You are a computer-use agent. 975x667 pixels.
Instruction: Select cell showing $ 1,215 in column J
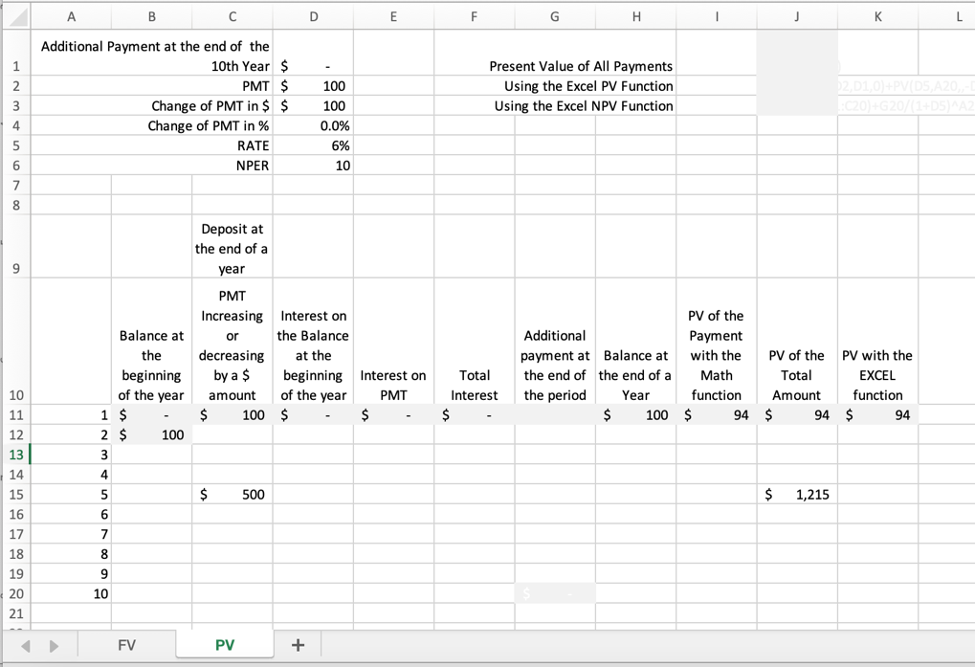(796, 494)
